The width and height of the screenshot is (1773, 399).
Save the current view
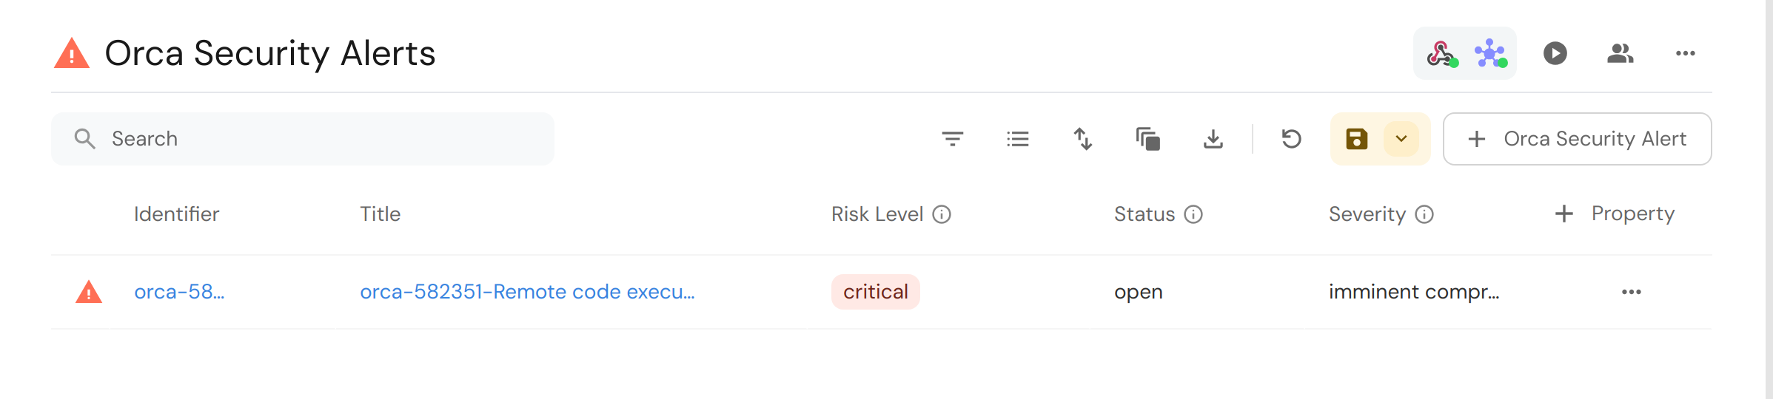[1356, 139]
